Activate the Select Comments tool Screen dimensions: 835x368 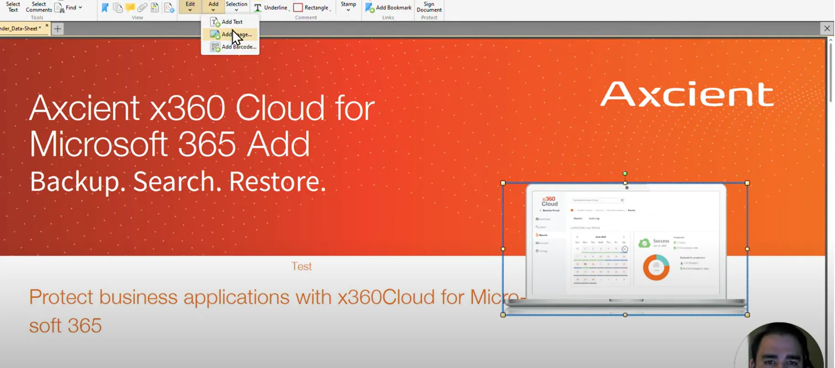[x=39, y=7]
